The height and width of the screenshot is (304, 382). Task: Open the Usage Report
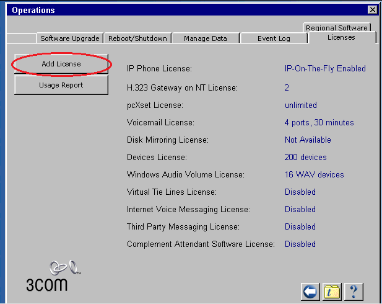[x=61, y=85]
